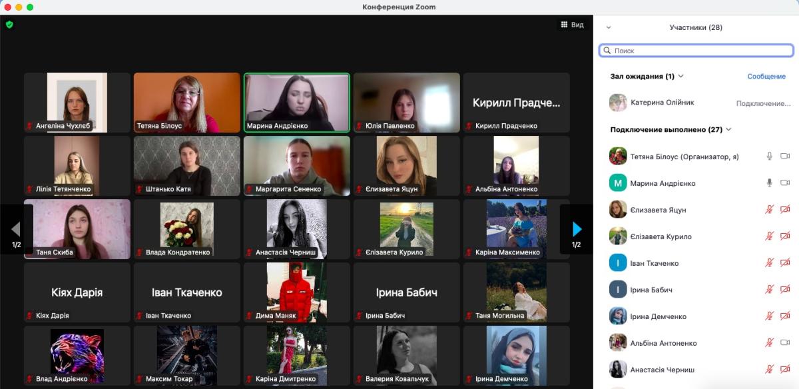Screen dimensions: 799x389
Task: Click the Вид grid icon
Action: (565, 25)
